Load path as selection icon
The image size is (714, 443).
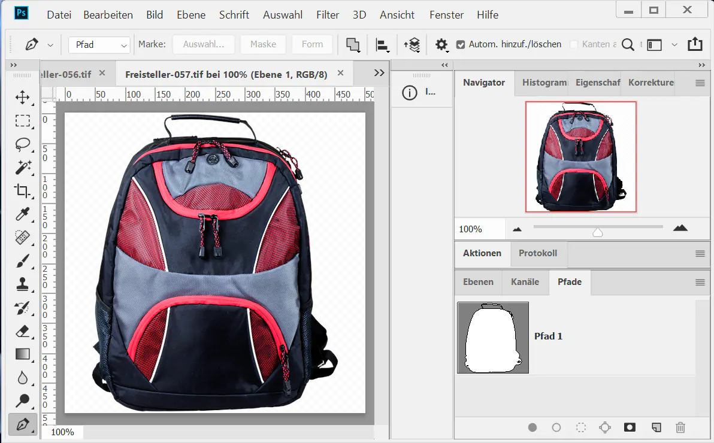coord(580,427)
